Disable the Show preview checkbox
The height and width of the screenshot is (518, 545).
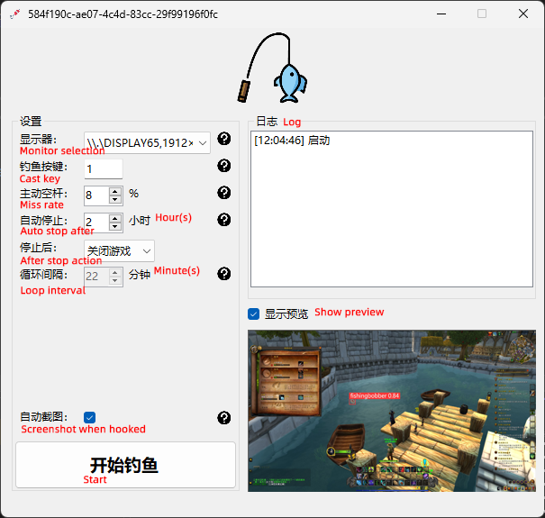pos(254,314)
